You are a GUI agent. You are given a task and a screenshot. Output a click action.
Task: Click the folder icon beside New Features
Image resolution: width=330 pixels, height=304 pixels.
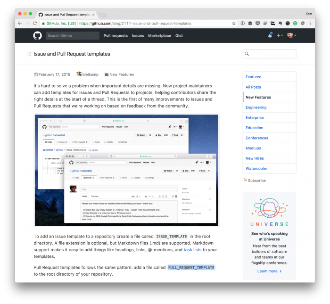click(x=107, y=74)
